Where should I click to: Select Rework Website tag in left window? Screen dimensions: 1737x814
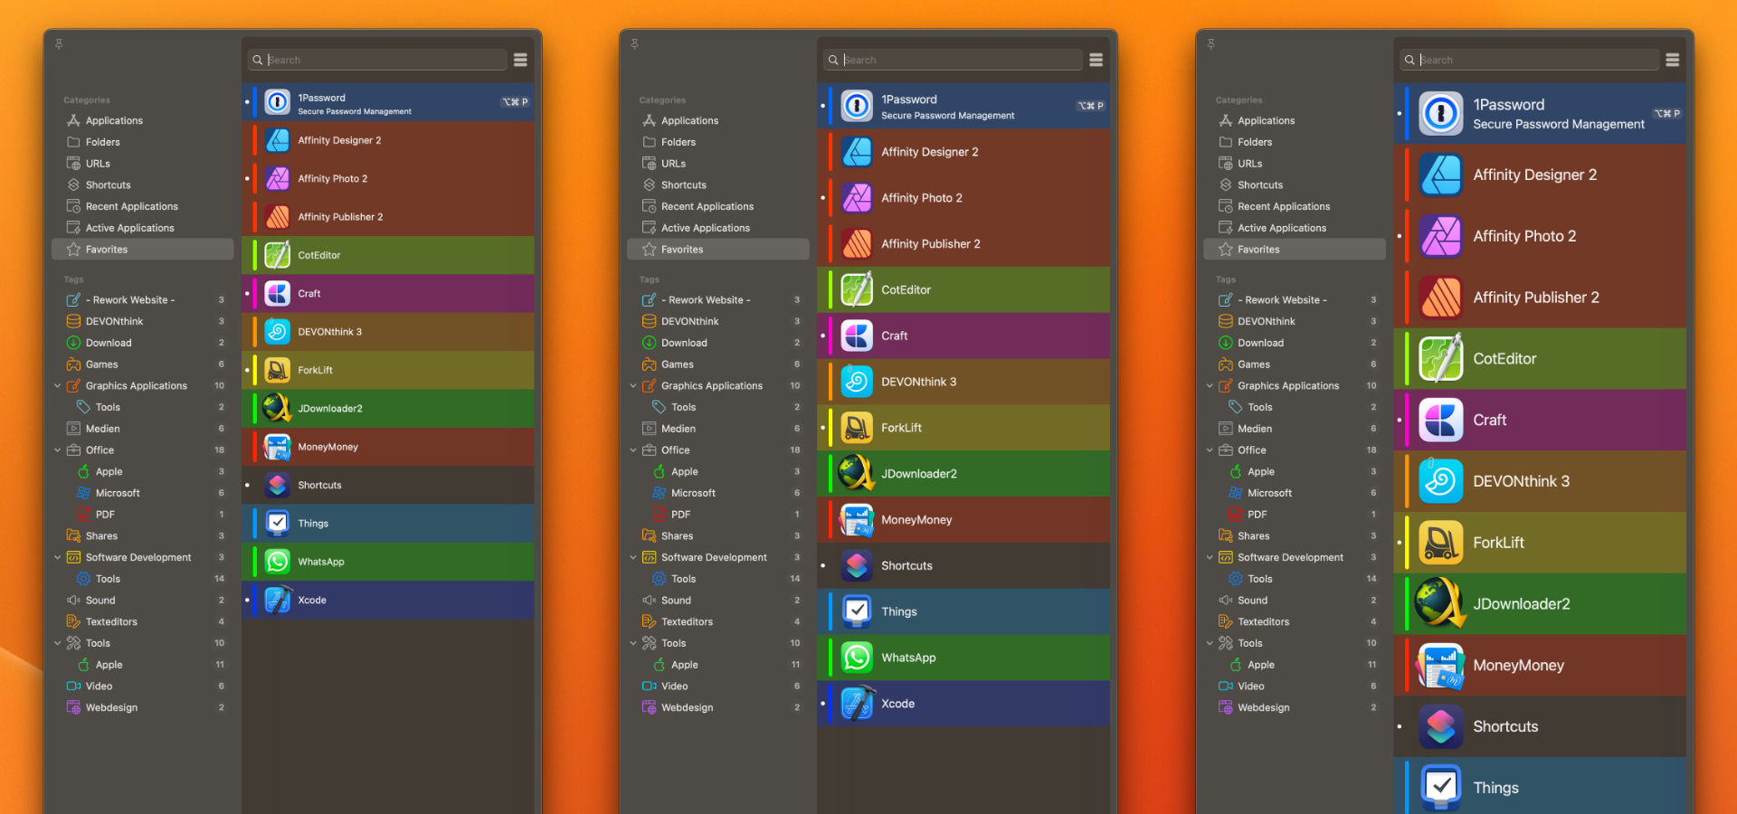click(x=142, y=299)
